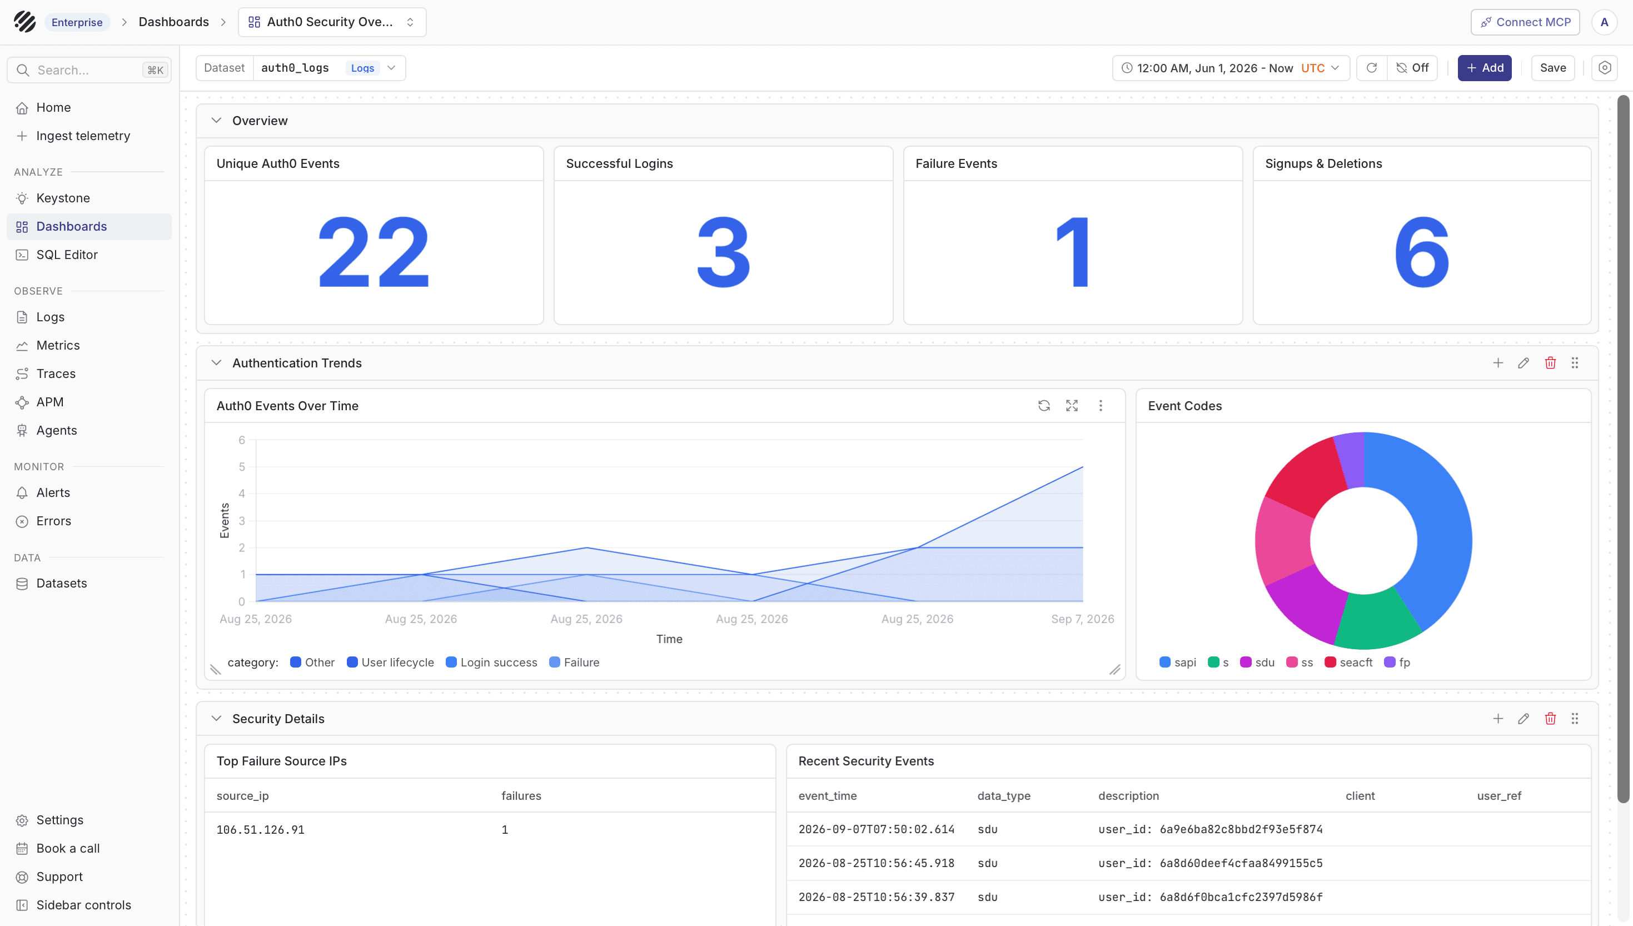Viewport: 1633px width, 926px height.
Task: Click the dashboard vertical scrollbar
Action: tap(1624, 449)
